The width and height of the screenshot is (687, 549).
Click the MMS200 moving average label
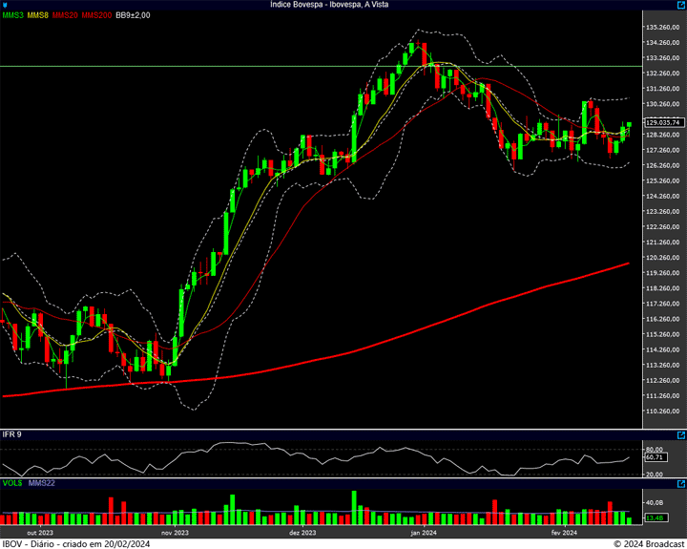coord(96,15)
